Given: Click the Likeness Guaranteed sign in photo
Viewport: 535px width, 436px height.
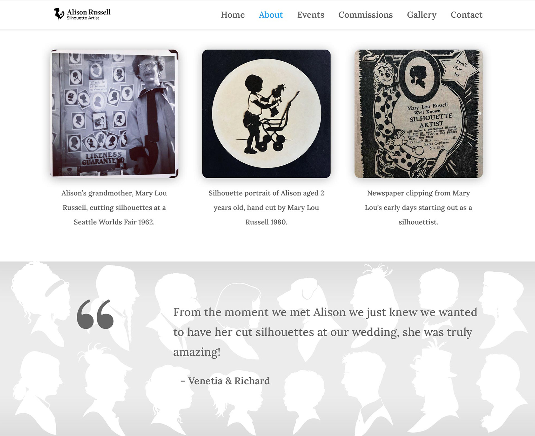Looking at the screenshot, I should coord(103,158).
